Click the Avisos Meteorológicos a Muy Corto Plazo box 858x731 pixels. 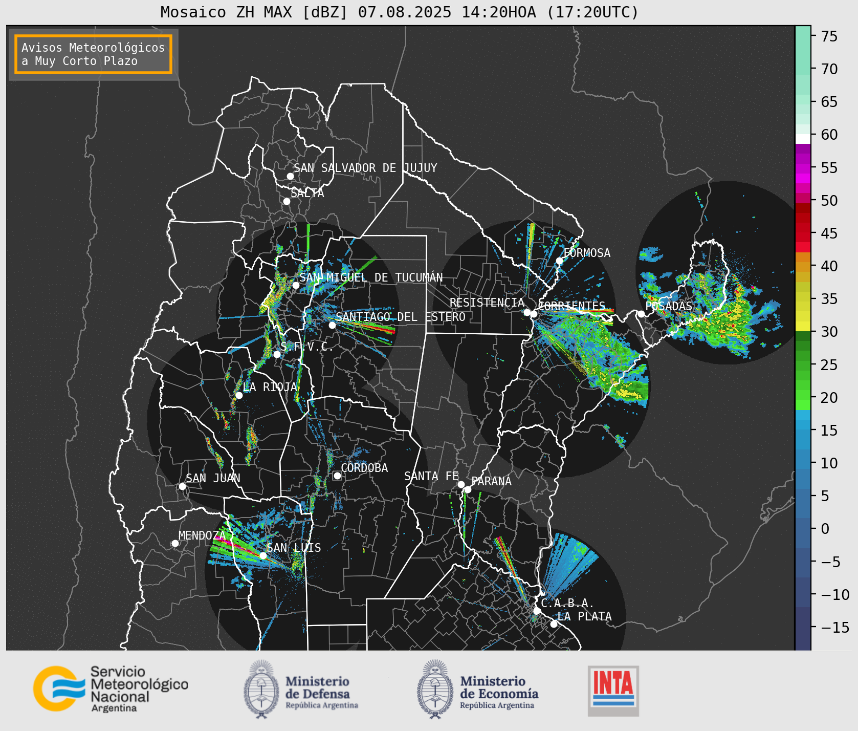point(93,54)
